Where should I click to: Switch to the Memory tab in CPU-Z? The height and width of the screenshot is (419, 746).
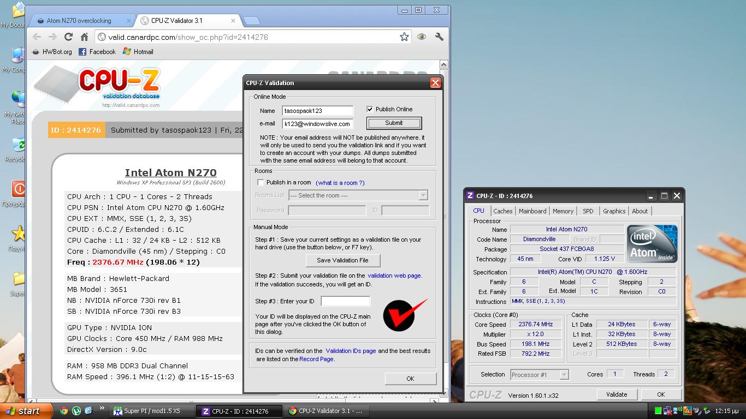[x=563, y=211]
